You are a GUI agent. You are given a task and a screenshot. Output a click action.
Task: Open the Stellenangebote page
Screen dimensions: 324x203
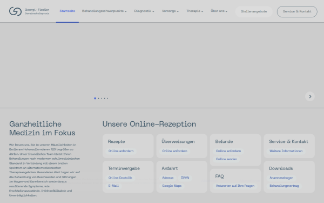254,11
